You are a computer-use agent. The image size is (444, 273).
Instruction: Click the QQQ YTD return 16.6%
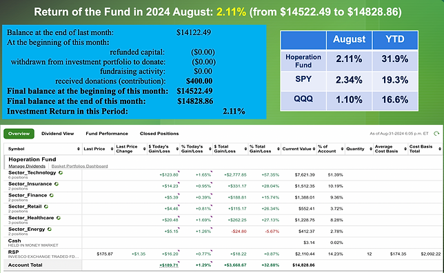coord(395,100)
